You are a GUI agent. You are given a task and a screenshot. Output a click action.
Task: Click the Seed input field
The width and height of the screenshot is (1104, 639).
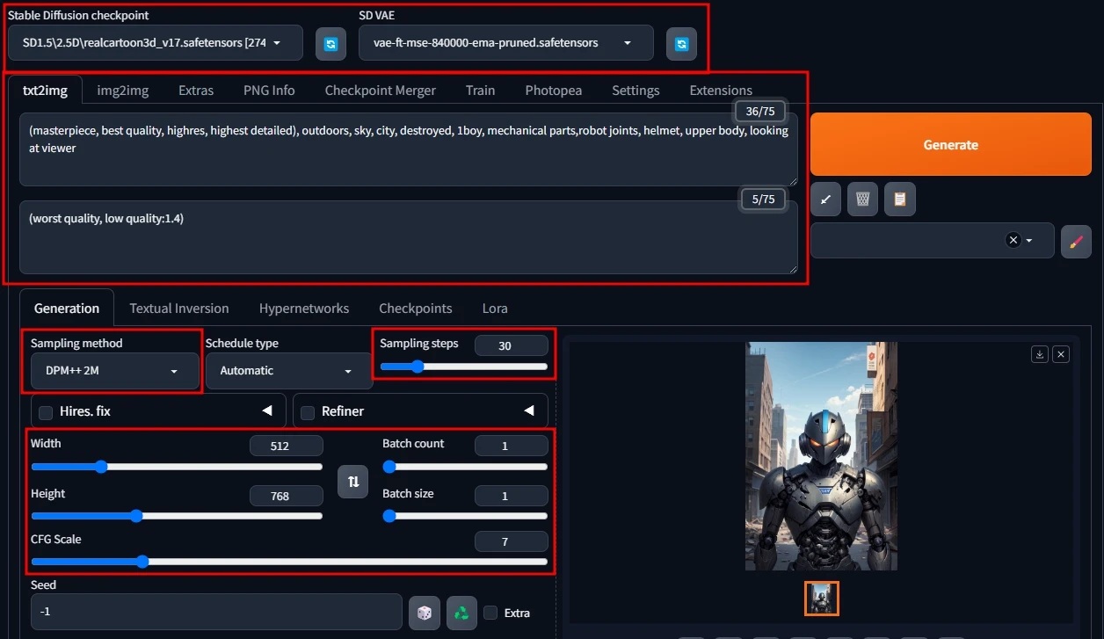point(216,612)
